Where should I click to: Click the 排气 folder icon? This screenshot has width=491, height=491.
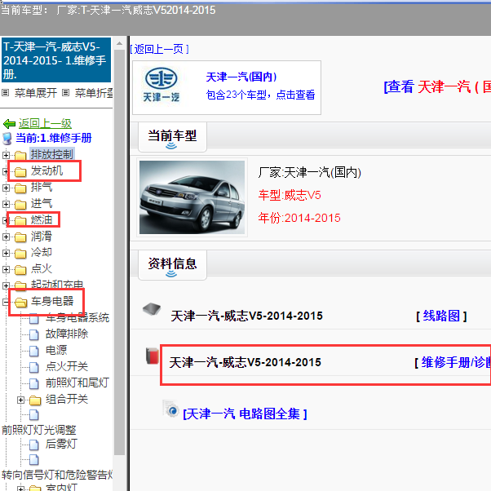tap(20, 188)
